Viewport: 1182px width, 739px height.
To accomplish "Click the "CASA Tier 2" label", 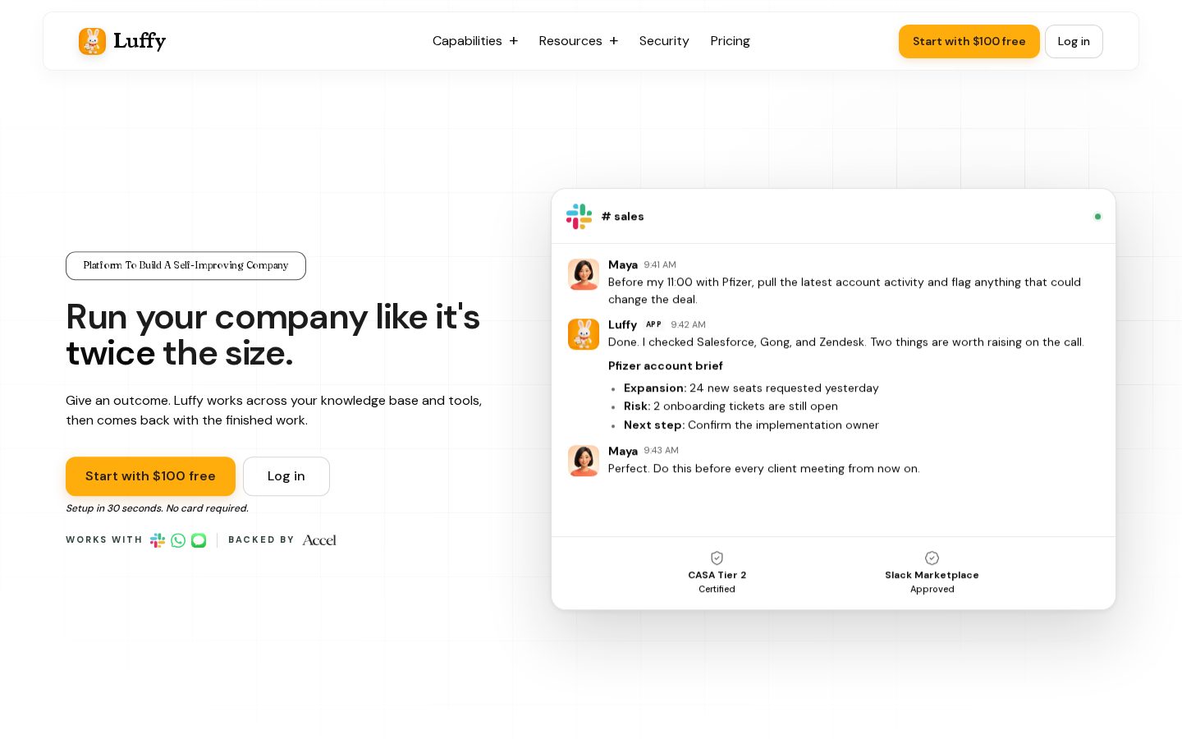I will pyautogui.click(x=717, y=576).
